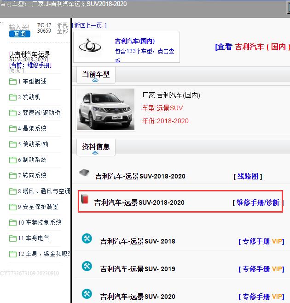This screenshot has width=290, height=303.
Task: Expand the 2 发动机 tree item
Action: (x=29, y=97)
